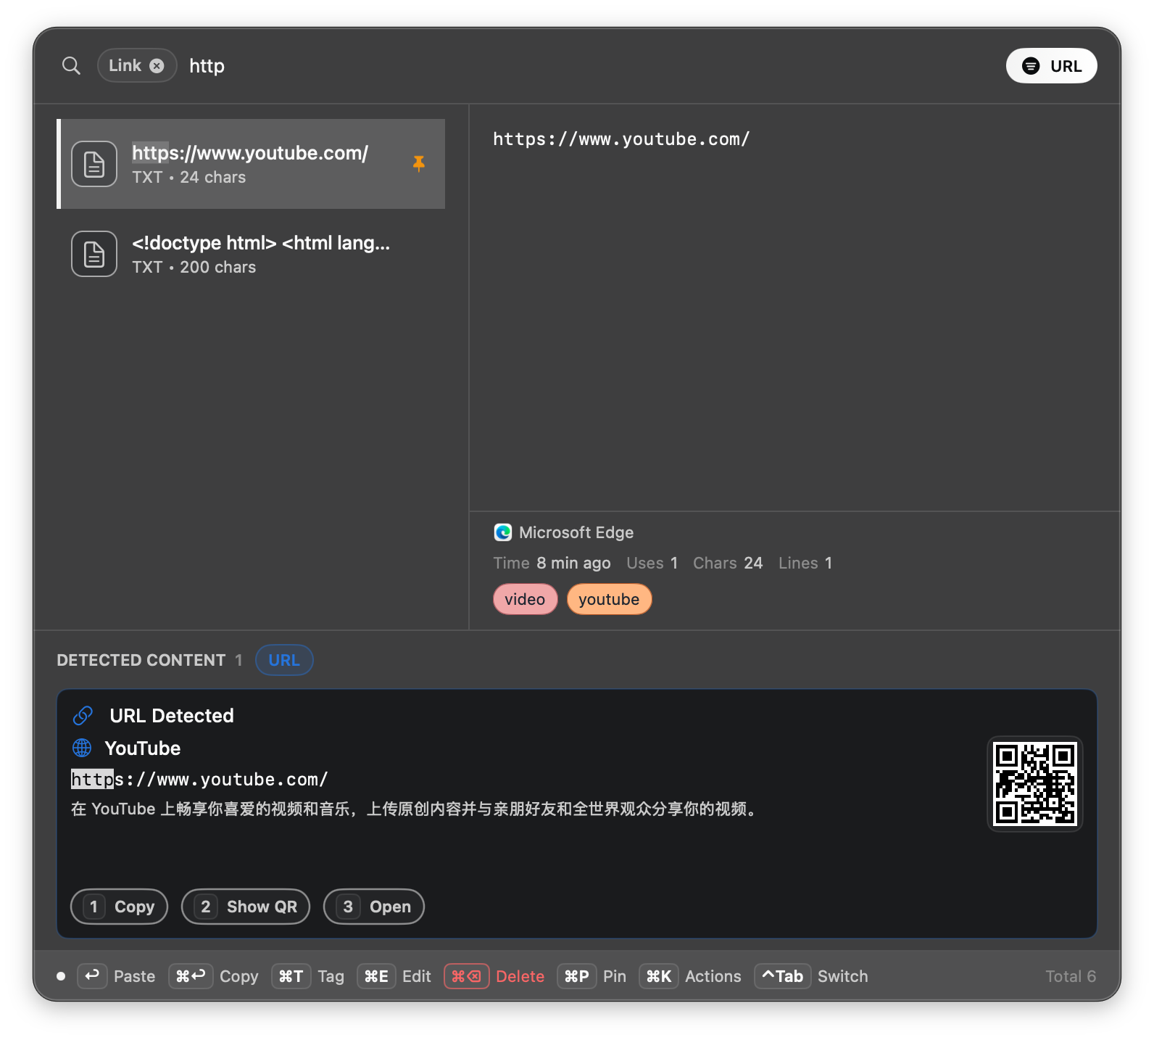The image size is (1154, 1040).
Task: Click the Ctrl-Tab Switch shortcut key
Action: 783,976
